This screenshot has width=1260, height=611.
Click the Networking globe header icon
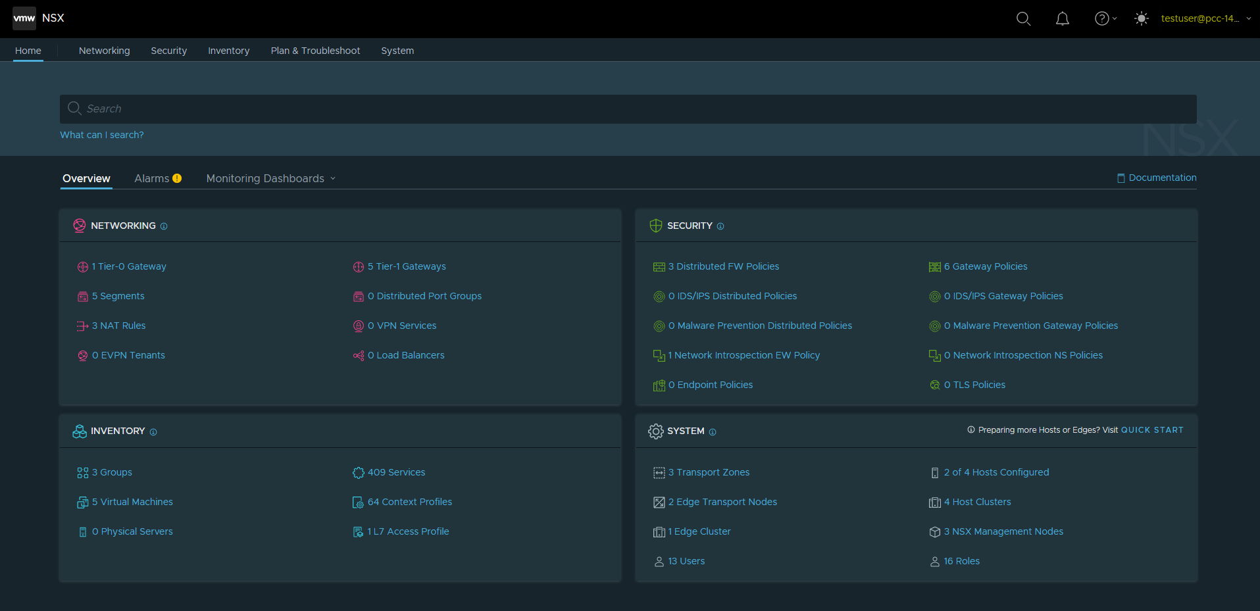pyautogui.click(x=80, y=226)
